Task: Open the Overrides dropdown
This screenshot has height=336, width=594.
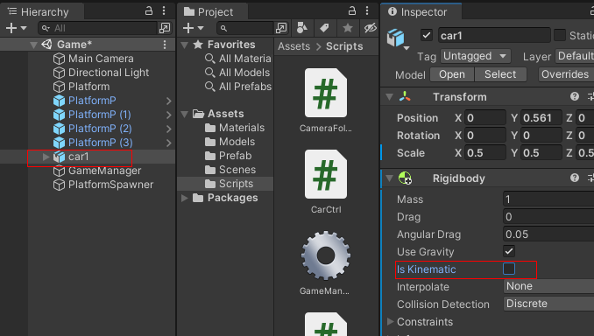Action: 566,74
